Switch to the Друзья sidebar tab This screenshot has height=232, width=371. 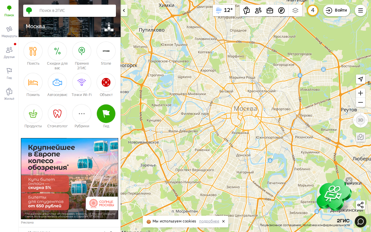pyautogui.click(x=9, y=53)
